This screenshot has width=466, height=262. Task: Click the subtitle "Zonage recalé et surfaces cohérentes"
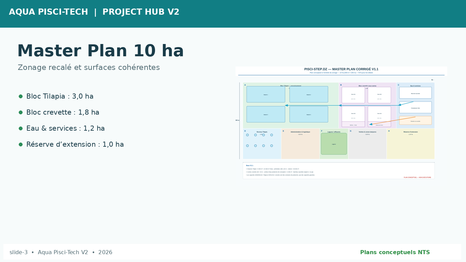[x=89, y=68]
